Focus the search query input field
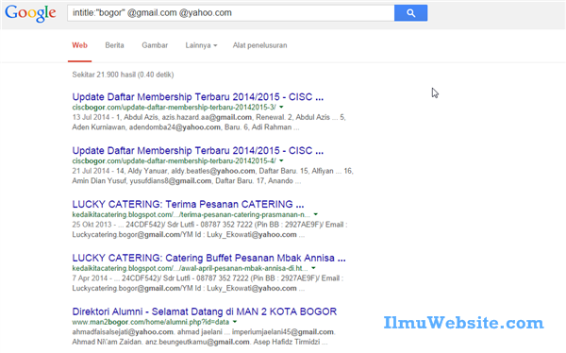566x353 pixels. [231, 13]
